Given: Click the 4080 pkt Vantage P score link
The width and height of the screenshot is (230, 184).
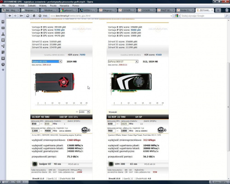Looking at the screenshot, I should pyautogui.click(x=136, y=30).
